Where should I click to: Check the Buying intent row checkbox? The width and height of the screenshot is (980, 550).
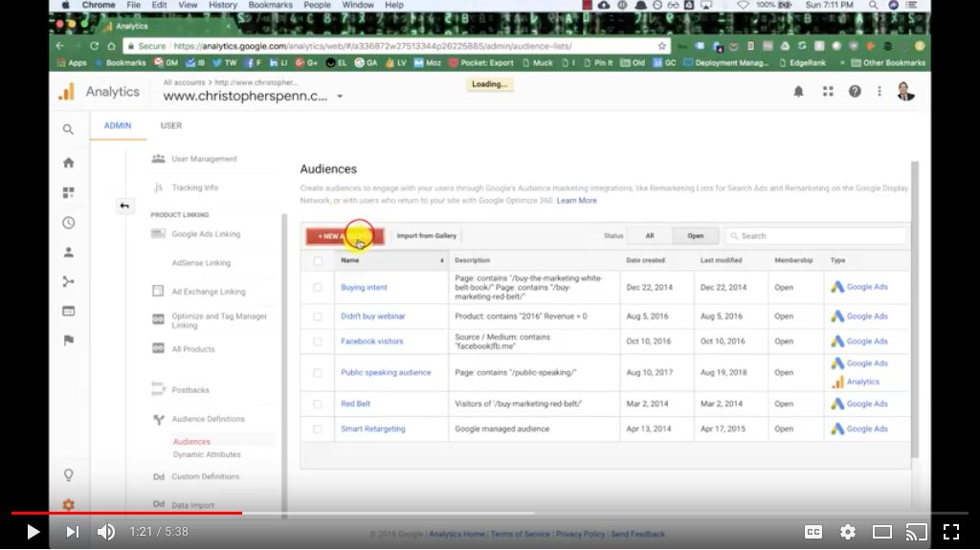(318, 288)
